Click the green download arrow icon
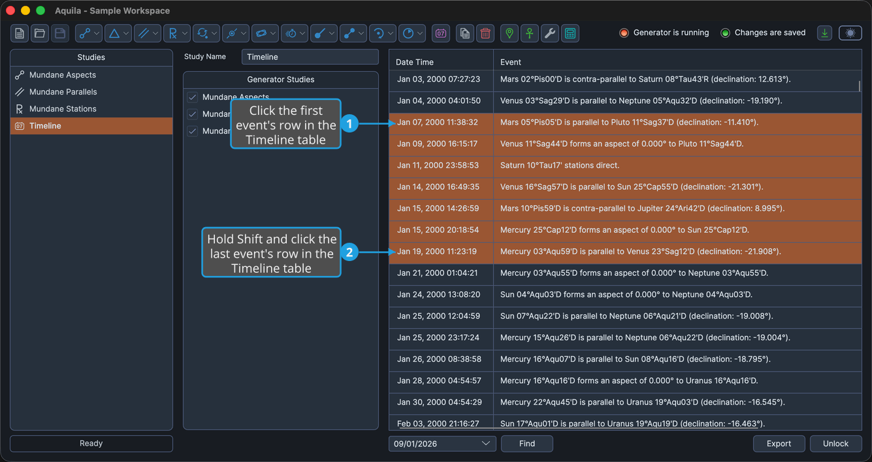 point(824,33)
